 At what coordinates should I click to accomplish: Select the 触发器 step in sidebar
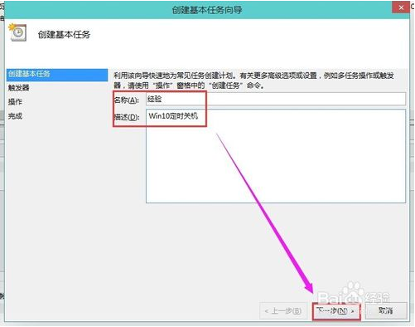19,88
